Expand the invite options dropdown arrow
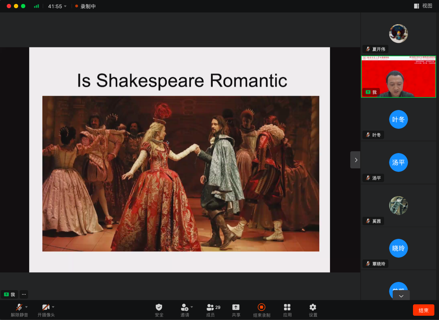 click(x=192, y=307)
